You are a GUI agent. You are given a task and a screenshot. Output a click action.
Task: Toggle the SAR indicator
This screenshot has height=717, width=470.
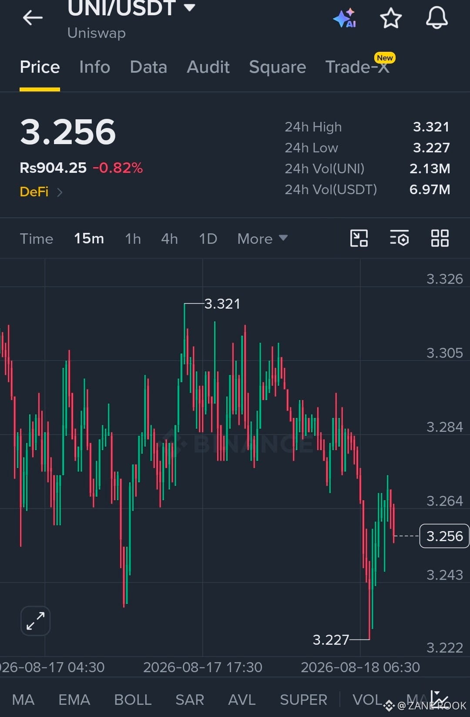190,700
